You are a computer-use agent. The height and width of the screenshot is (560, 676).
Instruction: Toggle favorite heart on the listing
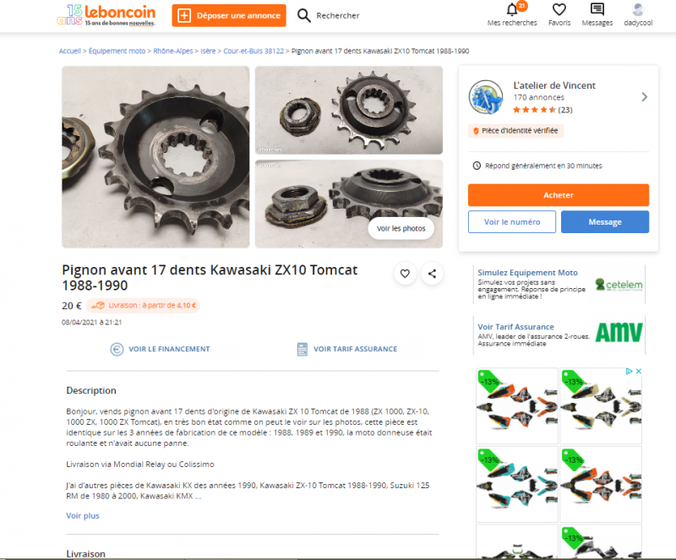point(405,274)
